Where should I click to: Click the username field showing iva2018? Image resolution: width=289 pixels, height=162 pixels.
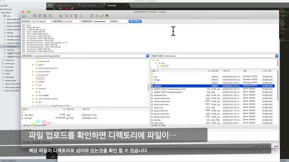[x=72, y=22]
